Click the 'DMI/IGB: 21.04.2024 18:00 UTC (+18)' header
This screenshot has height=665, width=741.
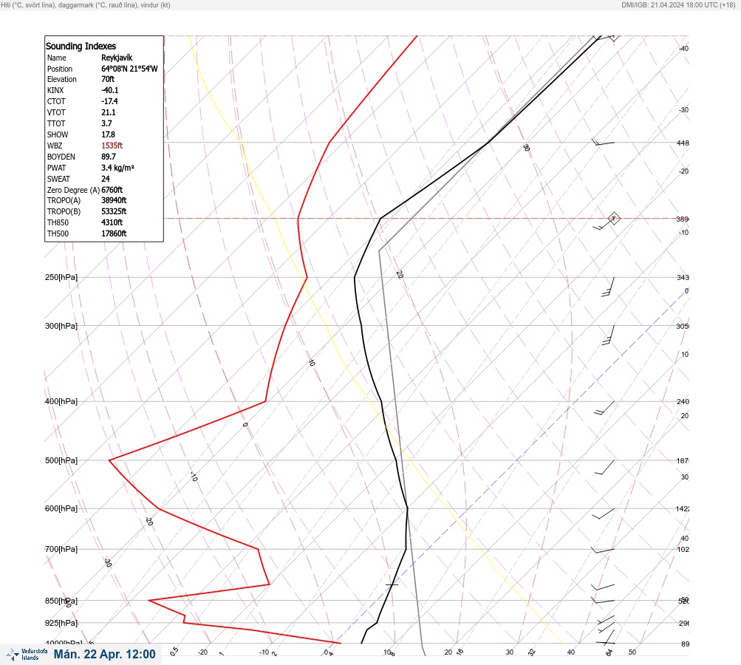tap(678, 4)
